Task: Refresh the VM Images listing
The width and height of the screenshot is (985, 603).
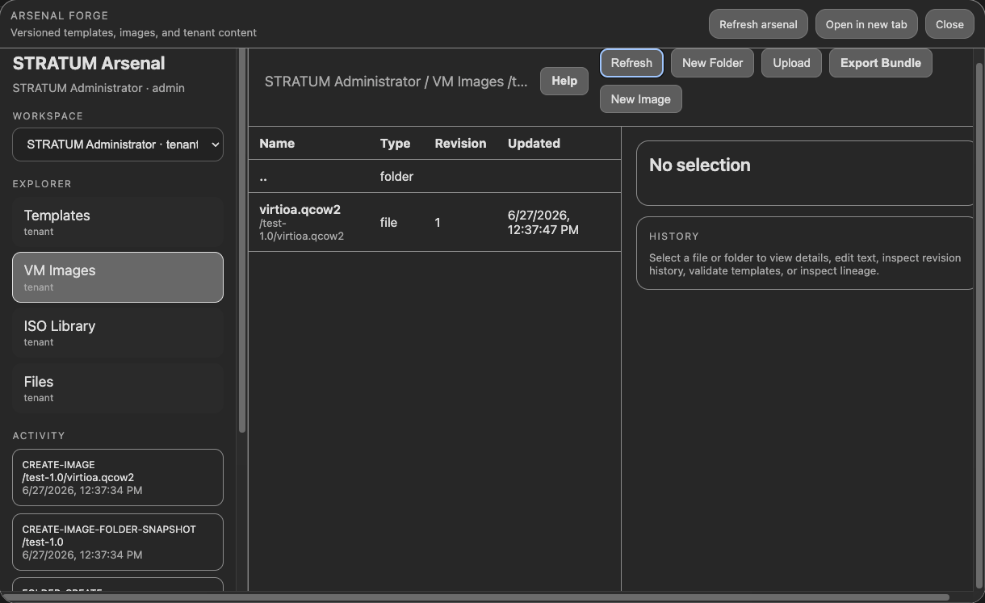Action: (x=631, y=63)
